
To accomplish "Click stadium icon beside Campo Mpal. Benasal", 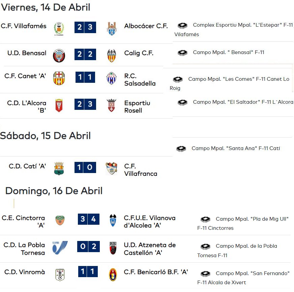I will tap(182, 53).
